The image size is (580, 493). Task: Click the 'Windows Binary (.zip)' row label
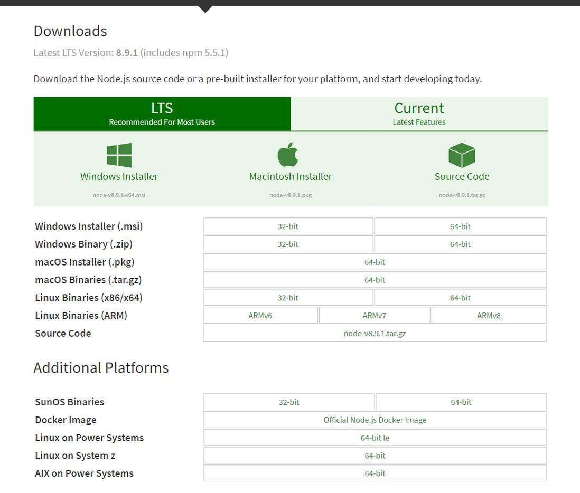(x=83, y=244)
